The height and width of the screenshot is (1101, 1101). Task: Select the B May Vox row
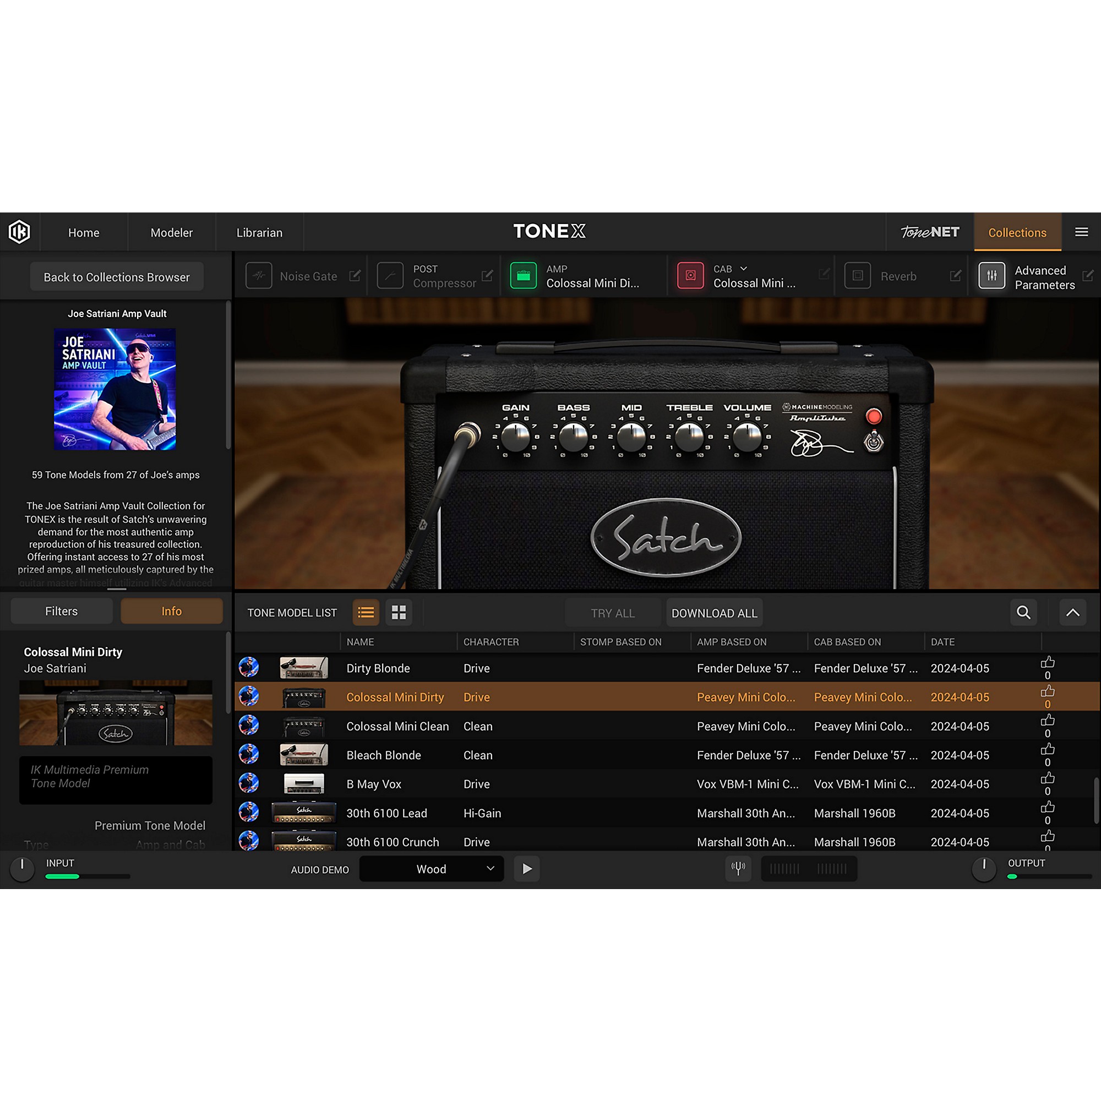pos(667,784)
